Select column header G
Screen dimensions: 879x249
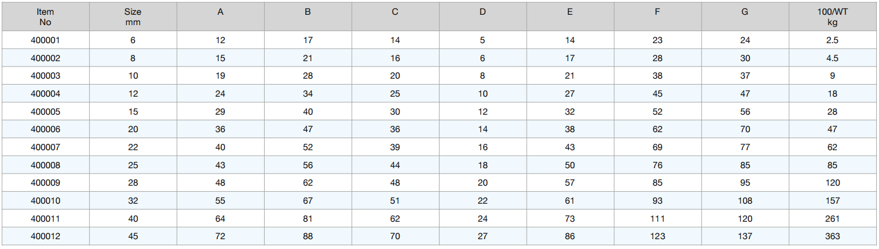point(745,12)
